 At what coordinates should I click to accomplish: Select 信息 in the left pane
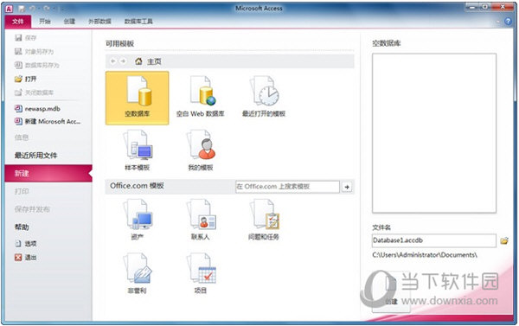[x=22, y=137]
